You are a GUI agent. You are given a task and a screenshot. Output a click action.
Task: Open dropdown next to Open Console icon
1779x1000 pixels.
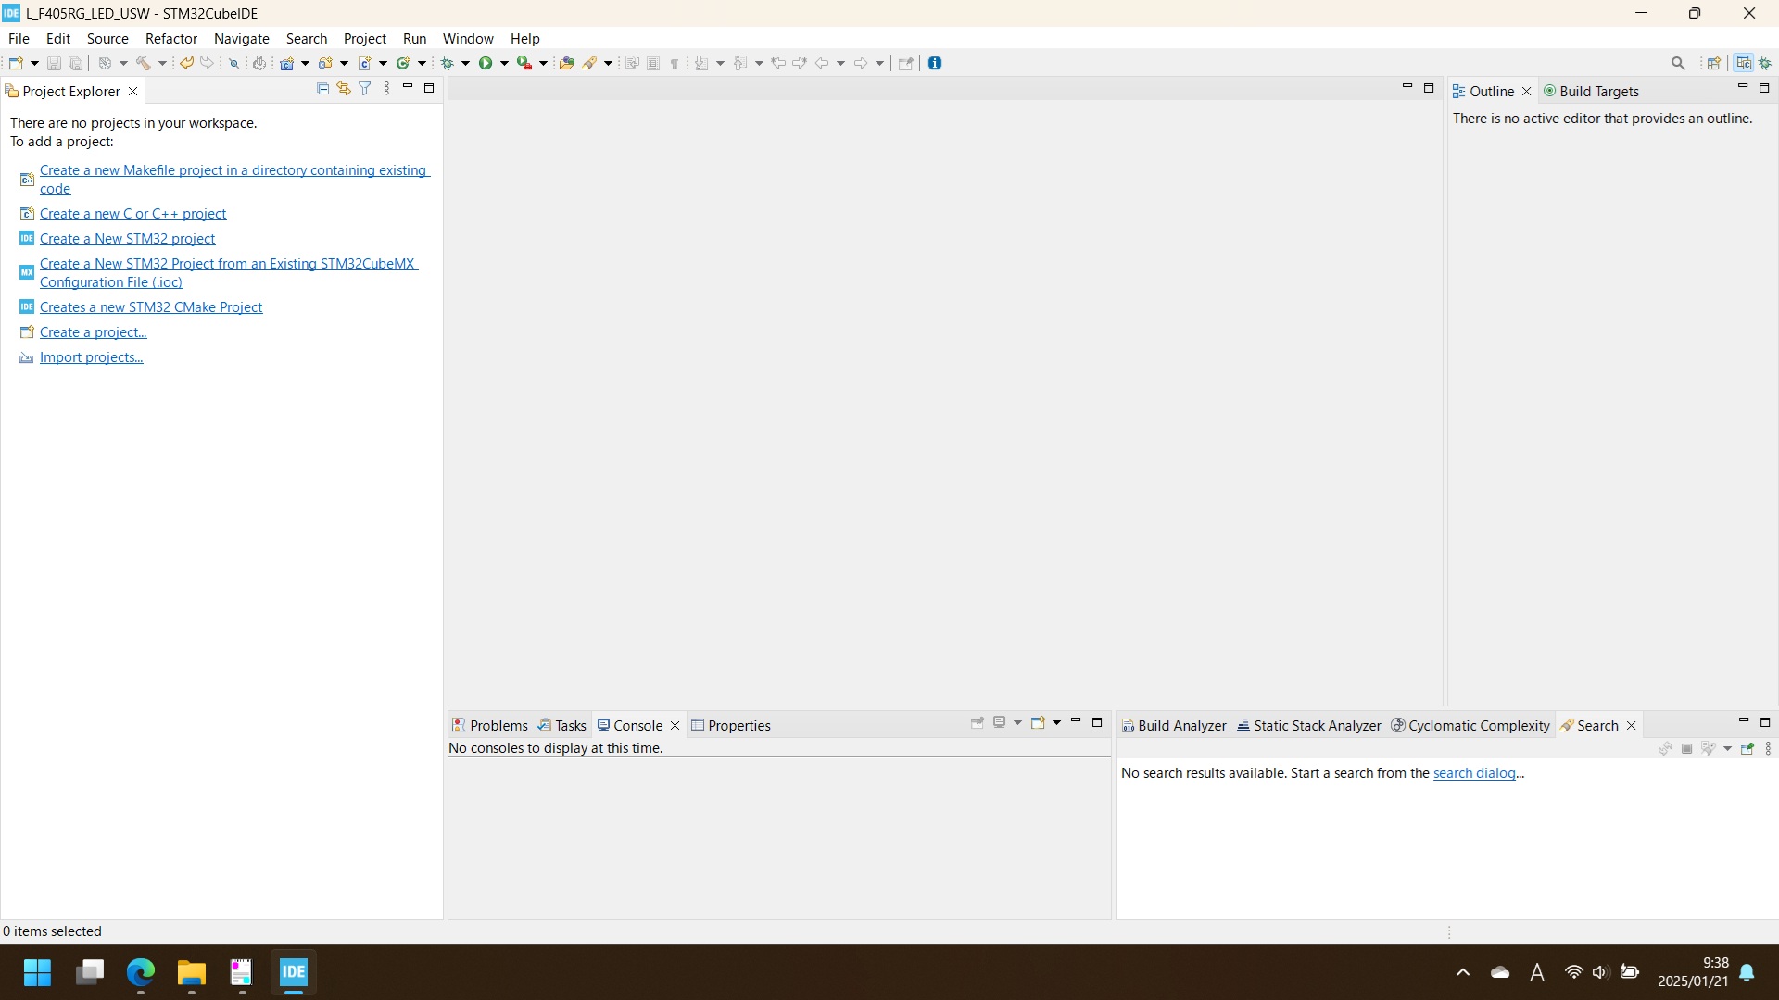(1056, 722)
